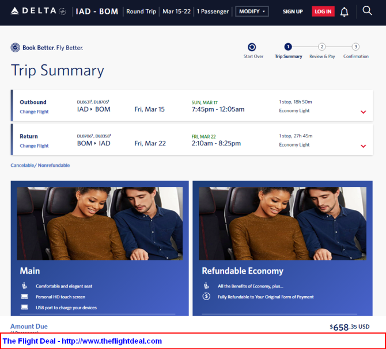Click outbound time 7:45pm - 12:05am

point(218,109)
